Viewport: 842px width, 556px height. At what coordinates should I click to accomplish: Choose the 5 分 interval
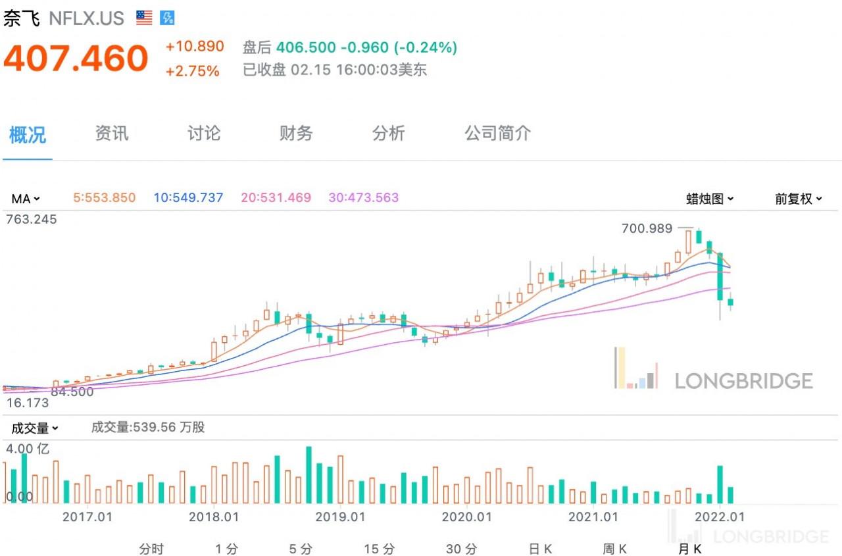[x=301, y=549]
